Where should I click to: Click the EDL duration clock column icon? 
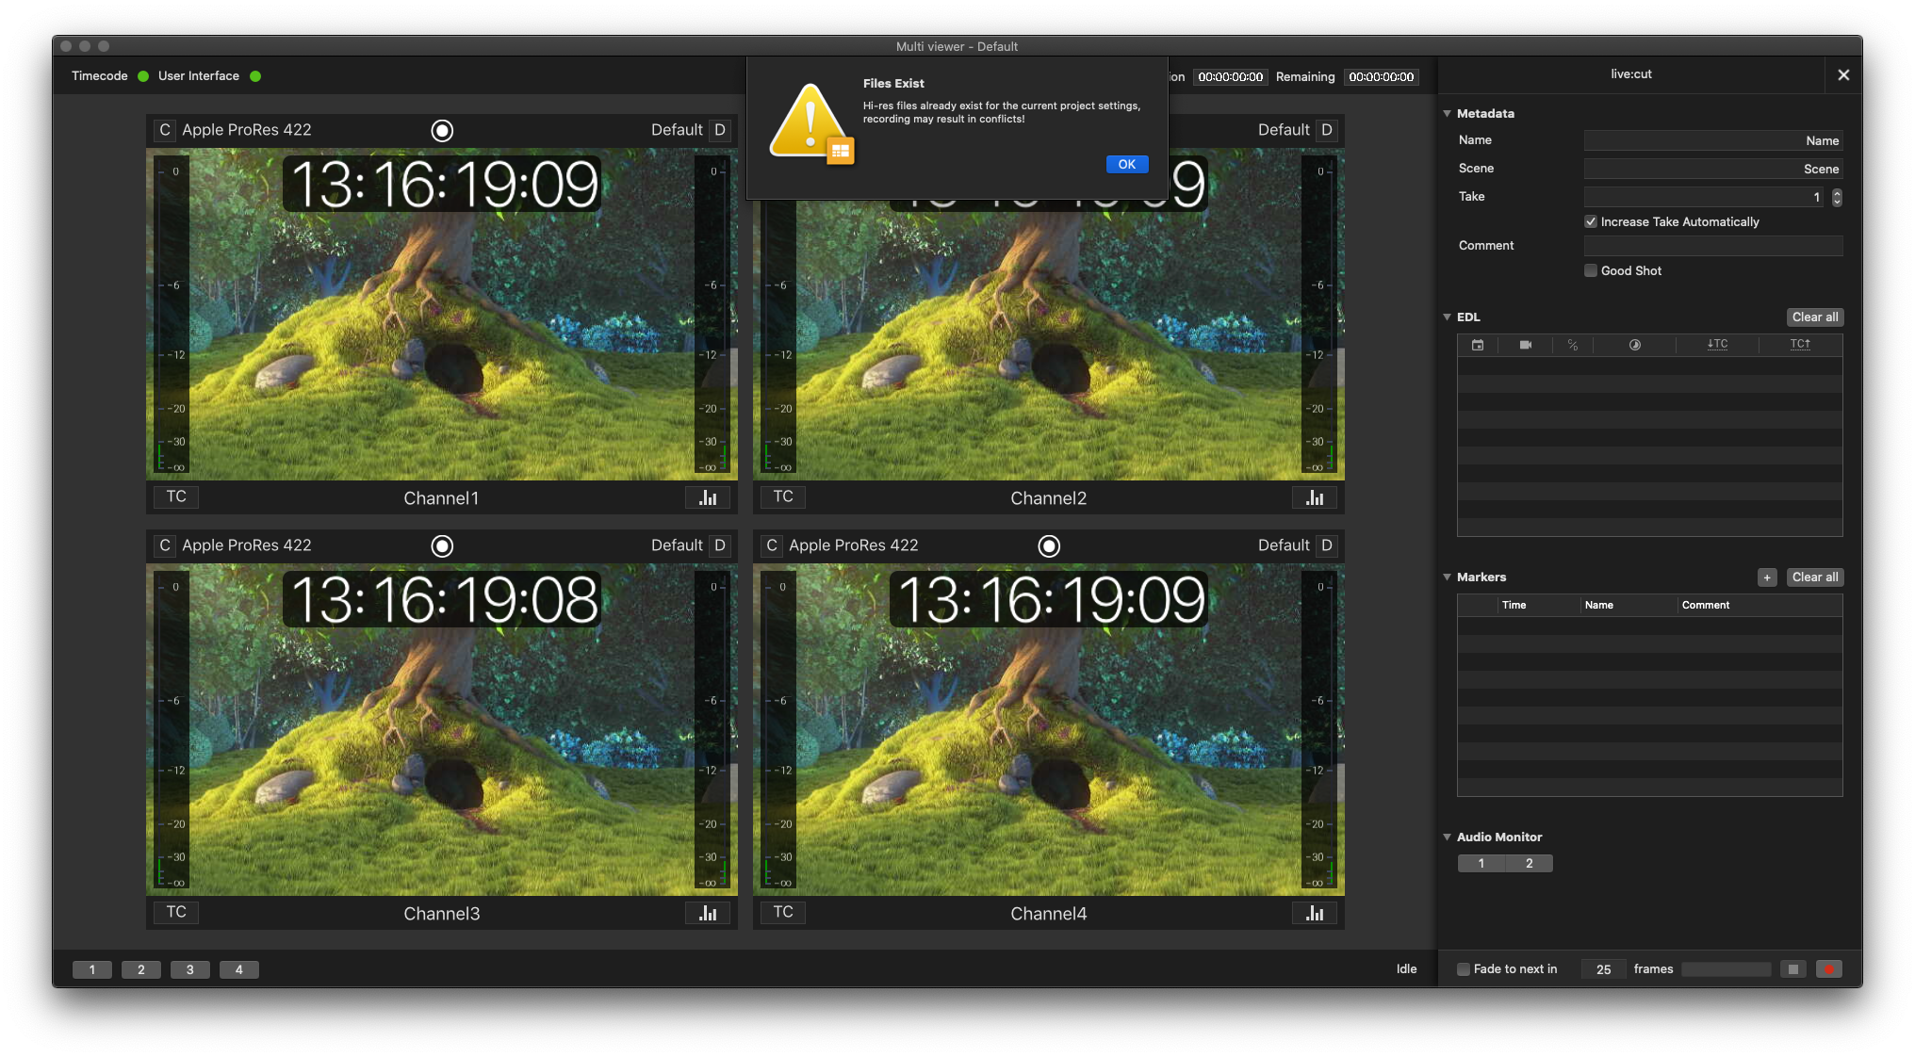[1635, 345]
